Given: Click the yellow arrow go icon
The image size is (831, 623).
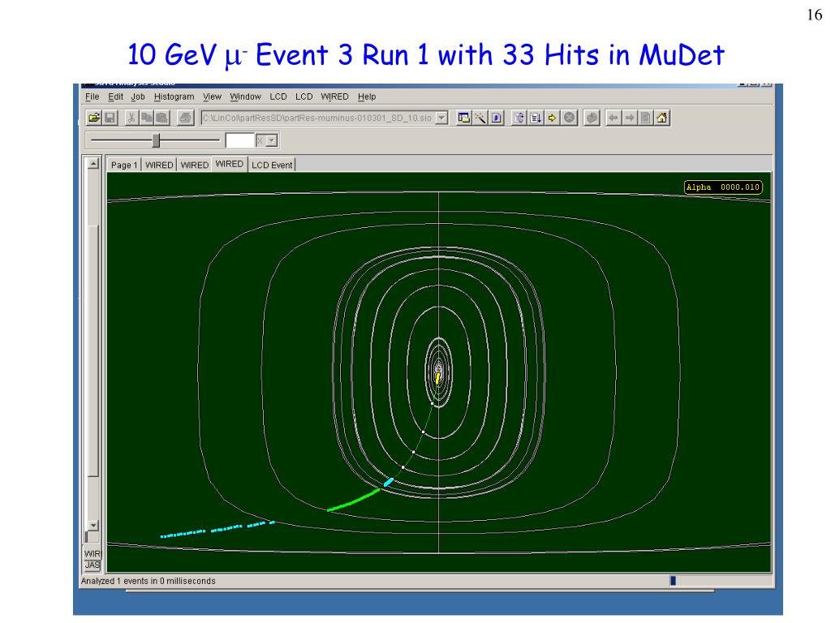Looking at the screenshot, I should pos(552,118).
